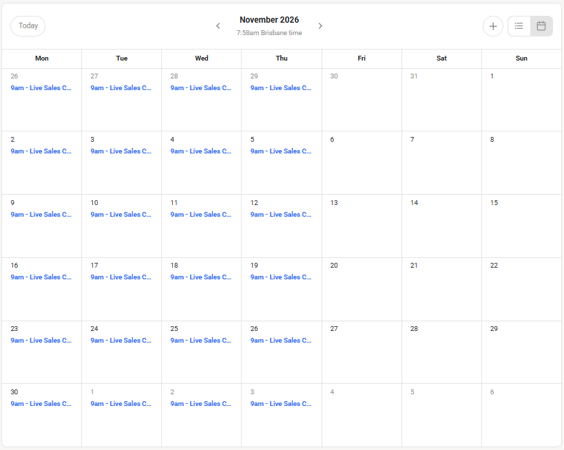This screenshot has height=450, width=564.
Task: Switch to list view icon
Action: click(519, 26)
